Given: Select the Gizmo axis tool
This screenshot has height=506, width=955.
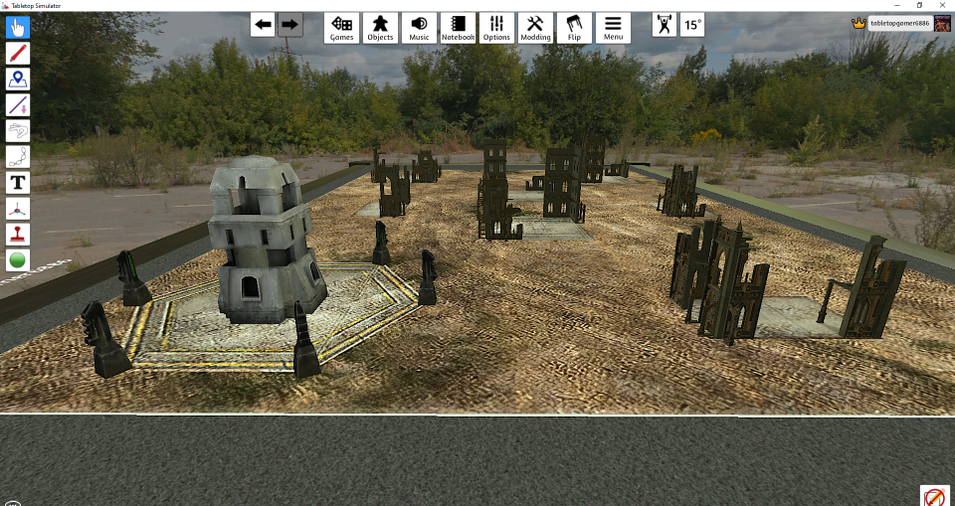Looking at the screenshot, I should point(18,208).
